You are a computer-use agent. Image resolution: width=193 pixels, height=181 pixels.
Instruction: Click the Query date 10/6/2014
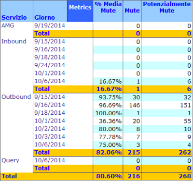[50, 160]
